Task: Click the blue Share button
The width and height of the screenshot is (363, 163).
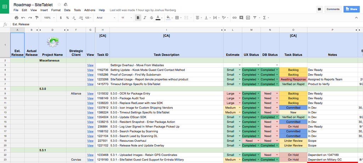Action: click(x=351, y=9)
